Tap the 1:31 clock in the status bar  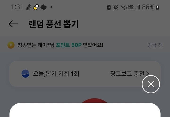pos(17,7)
